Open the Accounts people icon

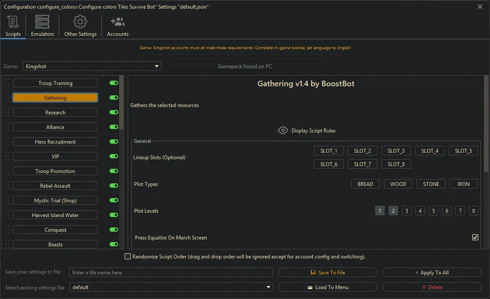click(x=117, y=22)
